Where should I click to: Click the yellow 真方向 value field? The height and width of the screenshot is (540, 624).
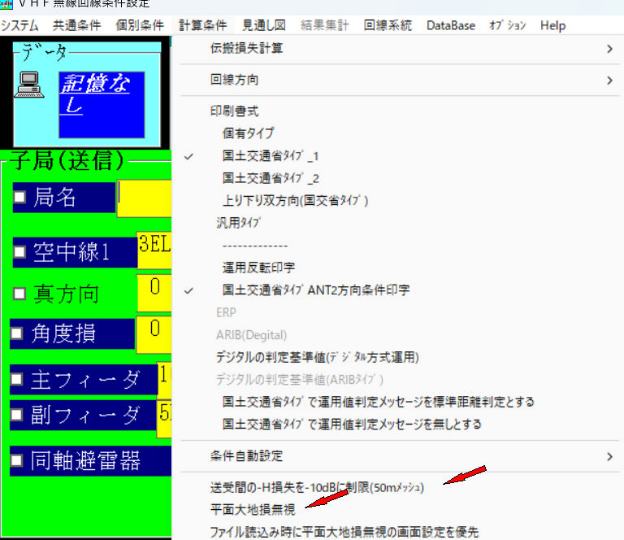click(x=154, y=293)
